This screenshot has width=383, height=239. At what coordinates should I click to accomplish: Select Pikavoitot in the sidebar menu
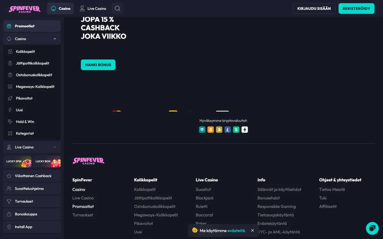point(24,98)
